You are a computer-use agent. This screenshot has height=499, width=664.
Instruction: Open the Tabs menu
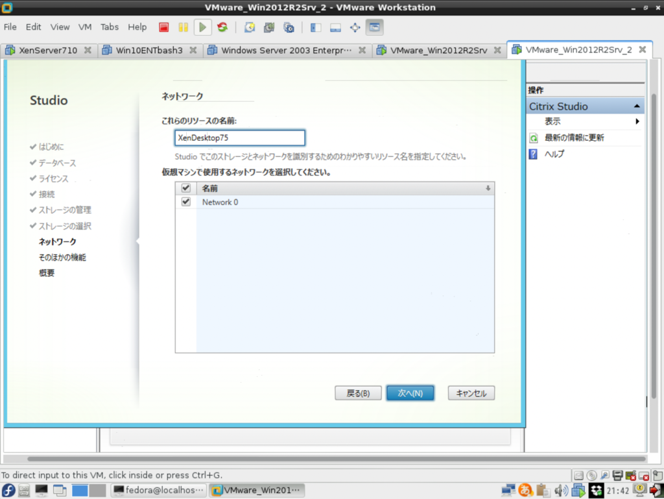[110, 27]
